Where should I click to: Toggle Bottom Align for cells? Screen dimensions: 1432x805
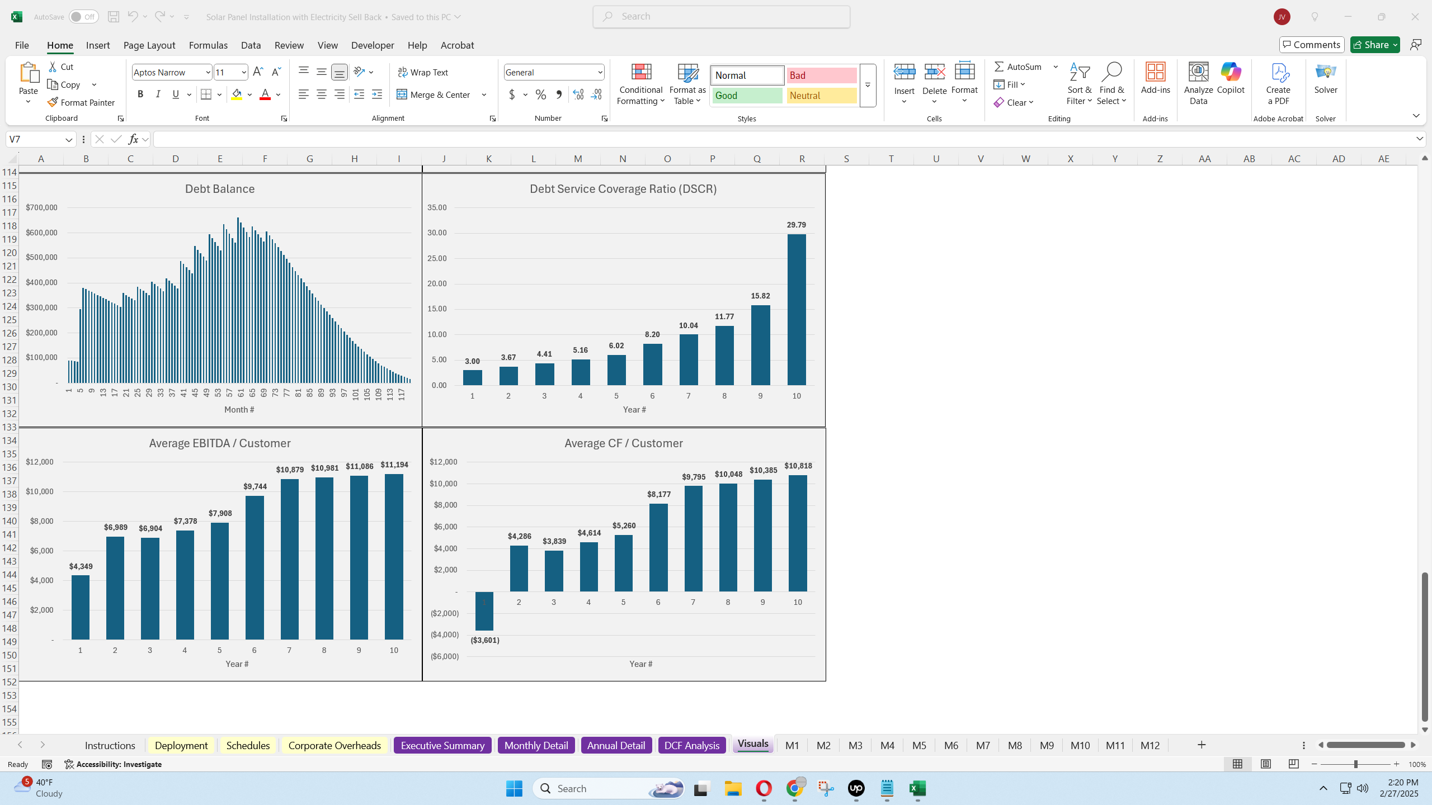(x=340, y=72)
